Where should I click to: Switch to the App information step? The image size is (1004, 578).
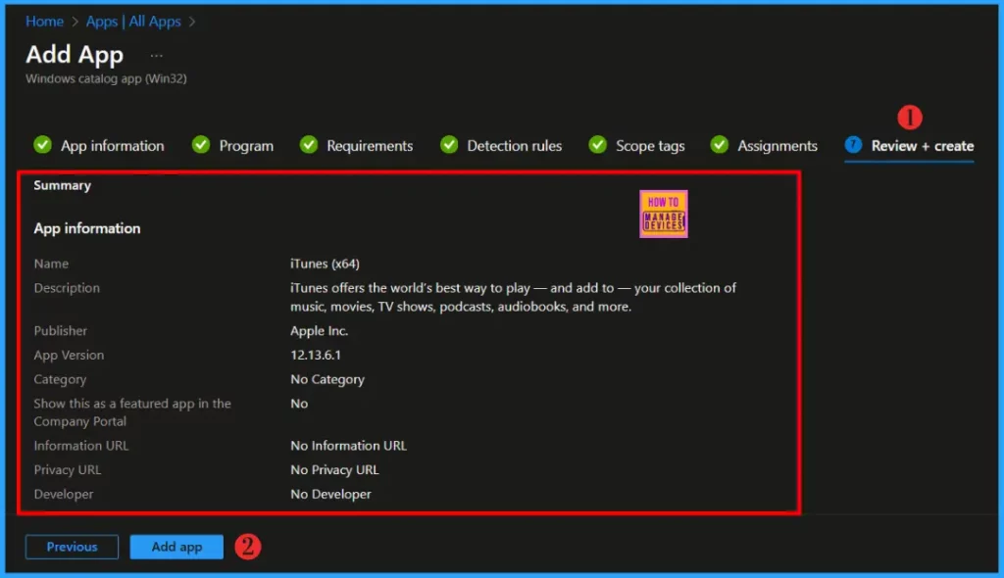[x=112, y=146]
